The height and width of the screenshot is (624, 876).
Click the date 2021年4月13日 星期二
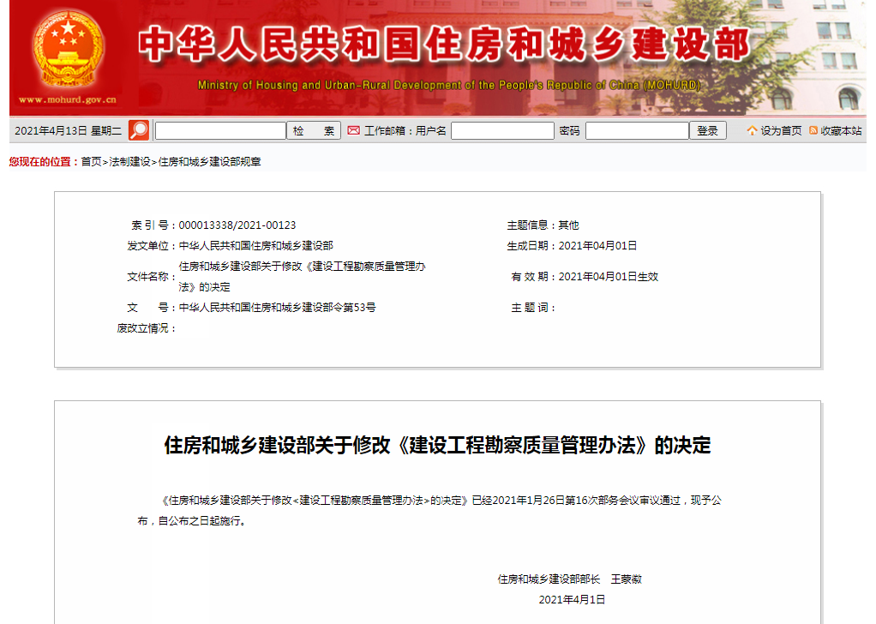[x=68, y=131]
